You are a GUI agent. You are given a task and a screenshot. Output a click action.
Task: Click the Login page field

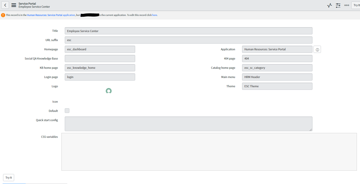[100, 77]
